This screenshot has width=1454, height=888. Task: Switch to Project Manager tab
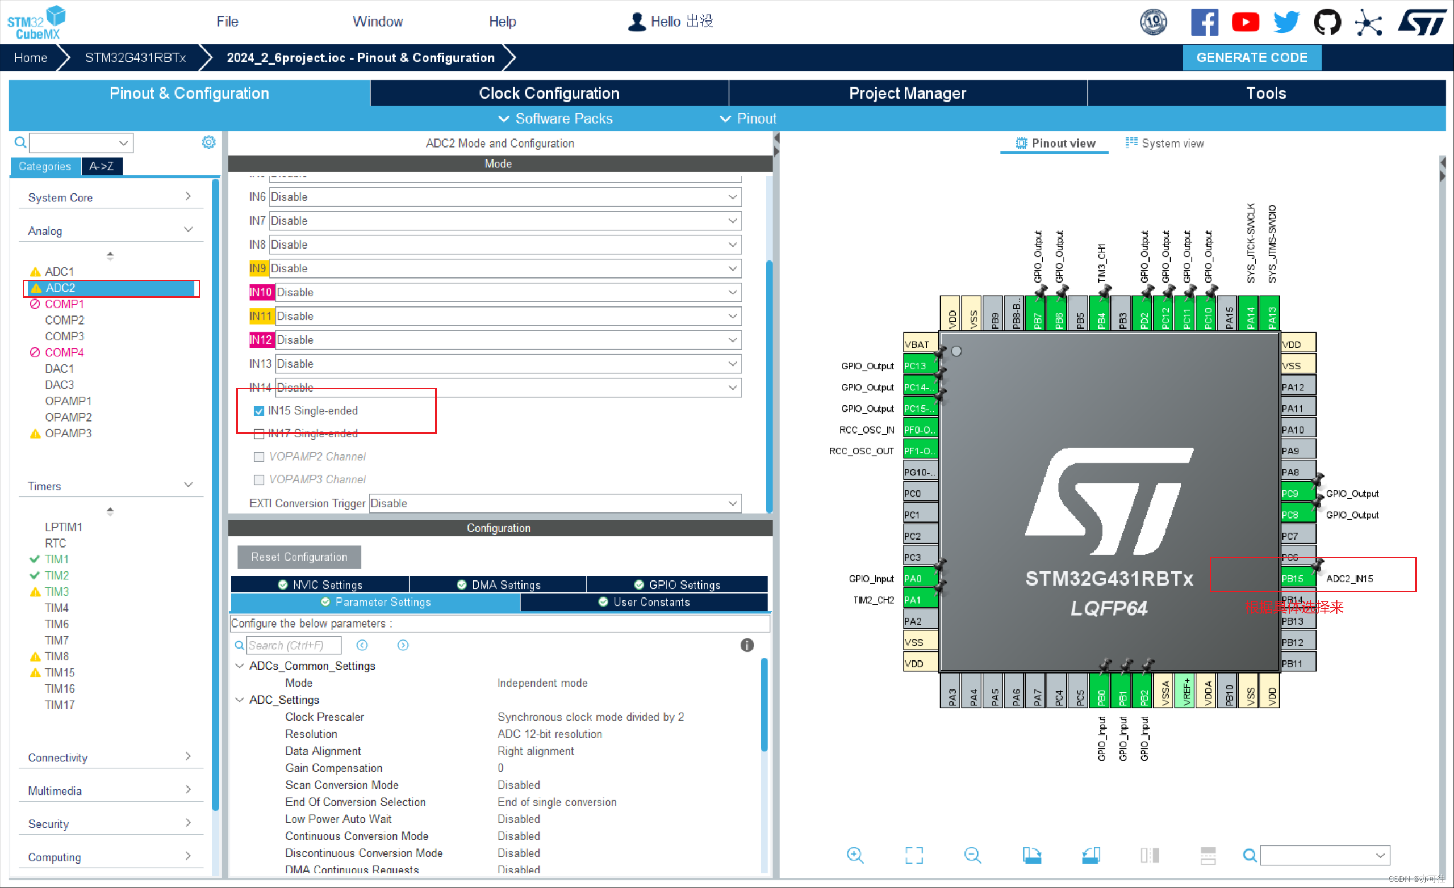coord(908,93)
